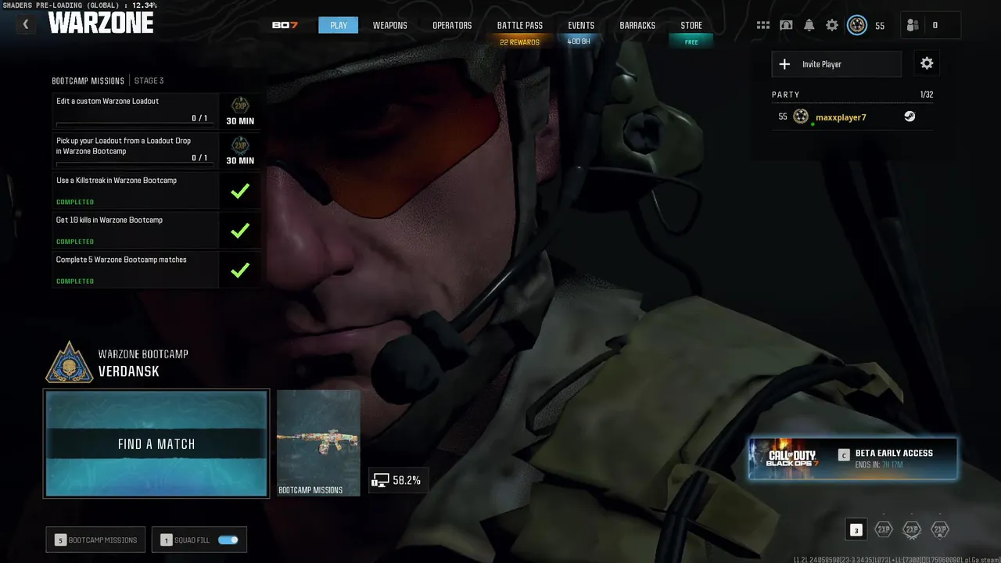Click Find a Match button

coord(156,443)
